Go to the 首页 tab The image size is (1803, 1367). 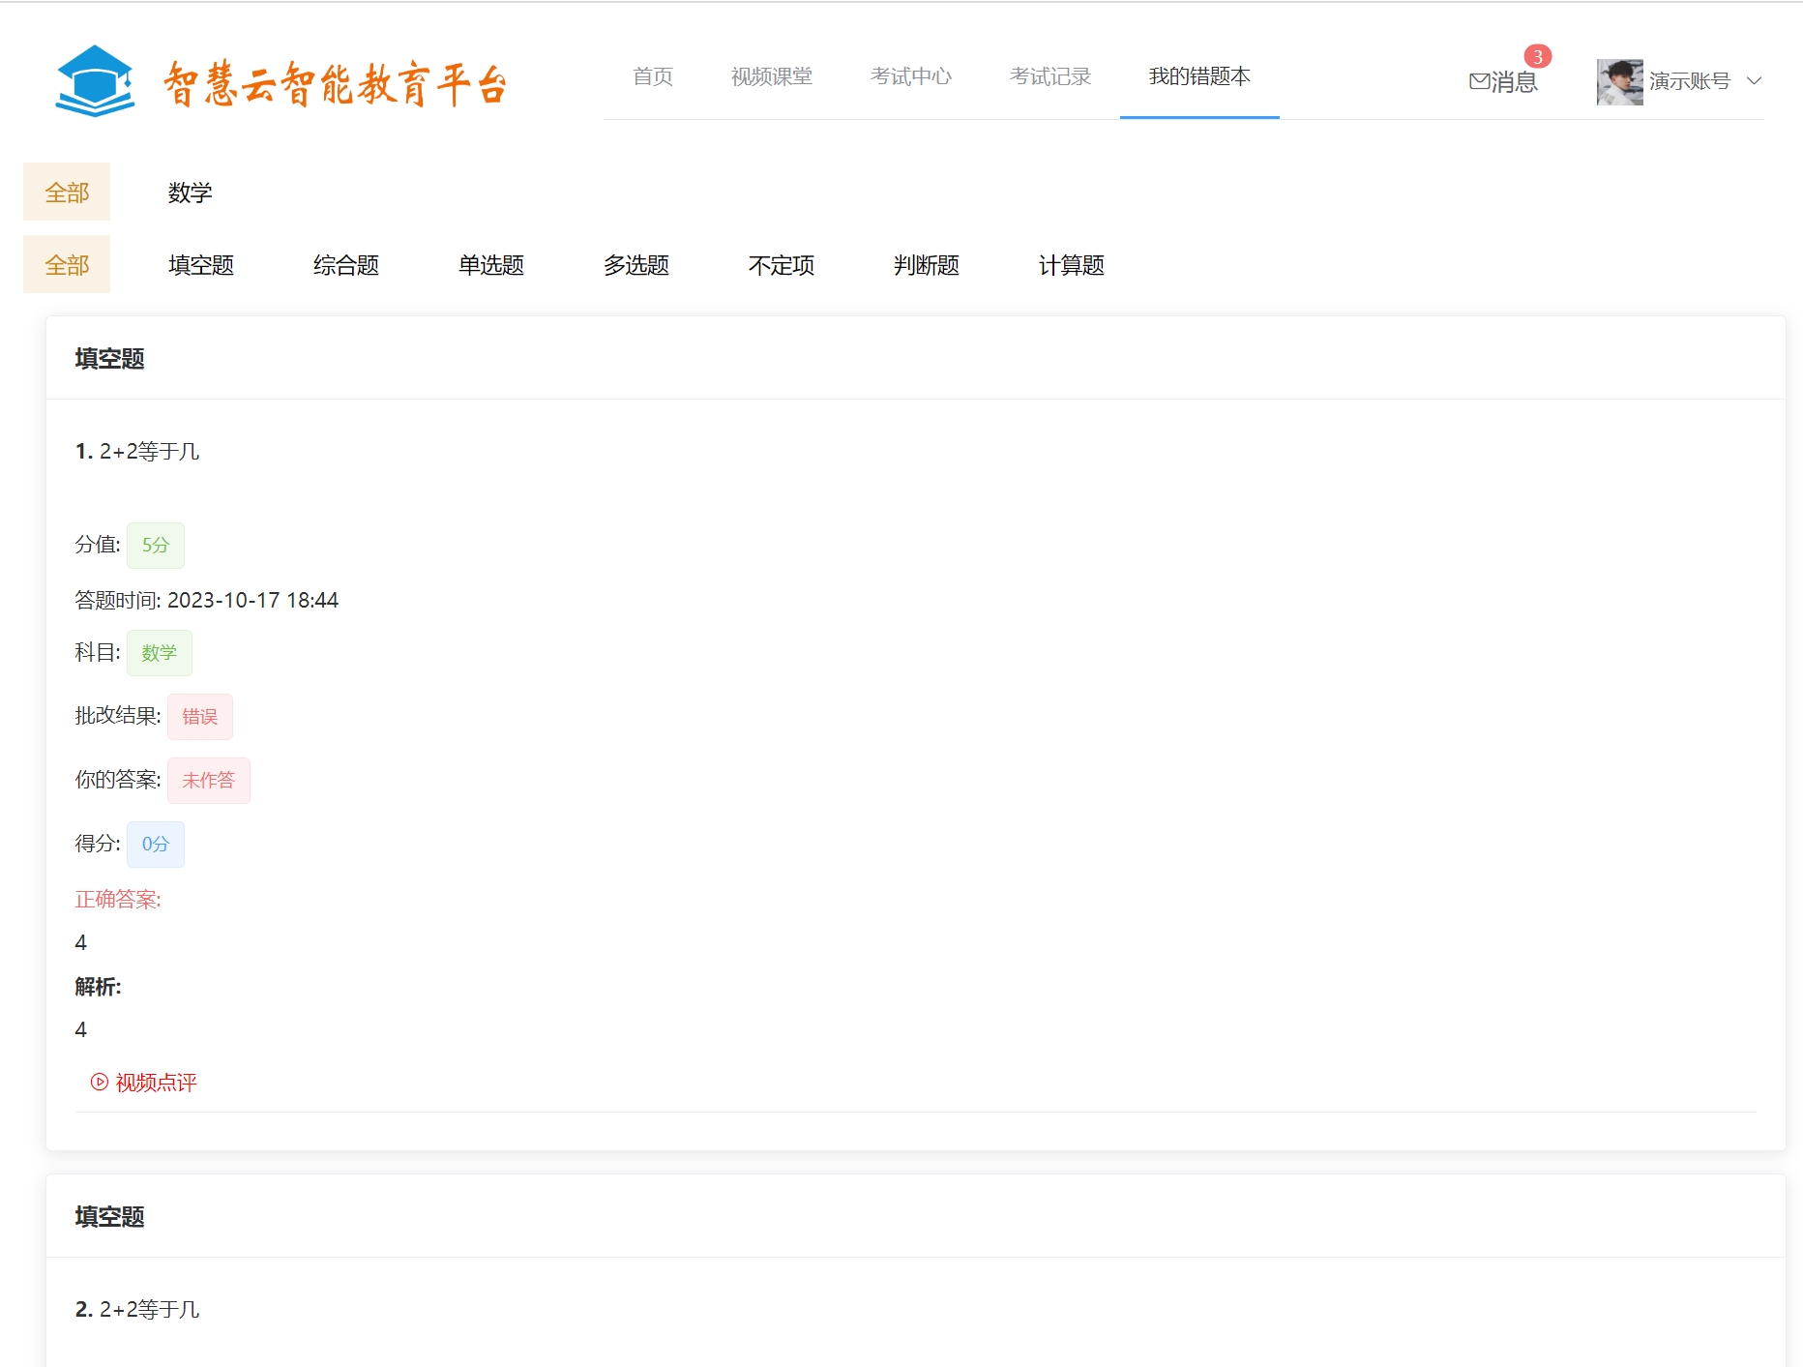pyautogui.click(x=653, y=76)
